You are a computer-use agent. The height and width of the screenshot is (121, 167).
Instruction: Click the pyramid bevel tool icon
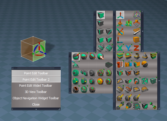tap(145, 56)
